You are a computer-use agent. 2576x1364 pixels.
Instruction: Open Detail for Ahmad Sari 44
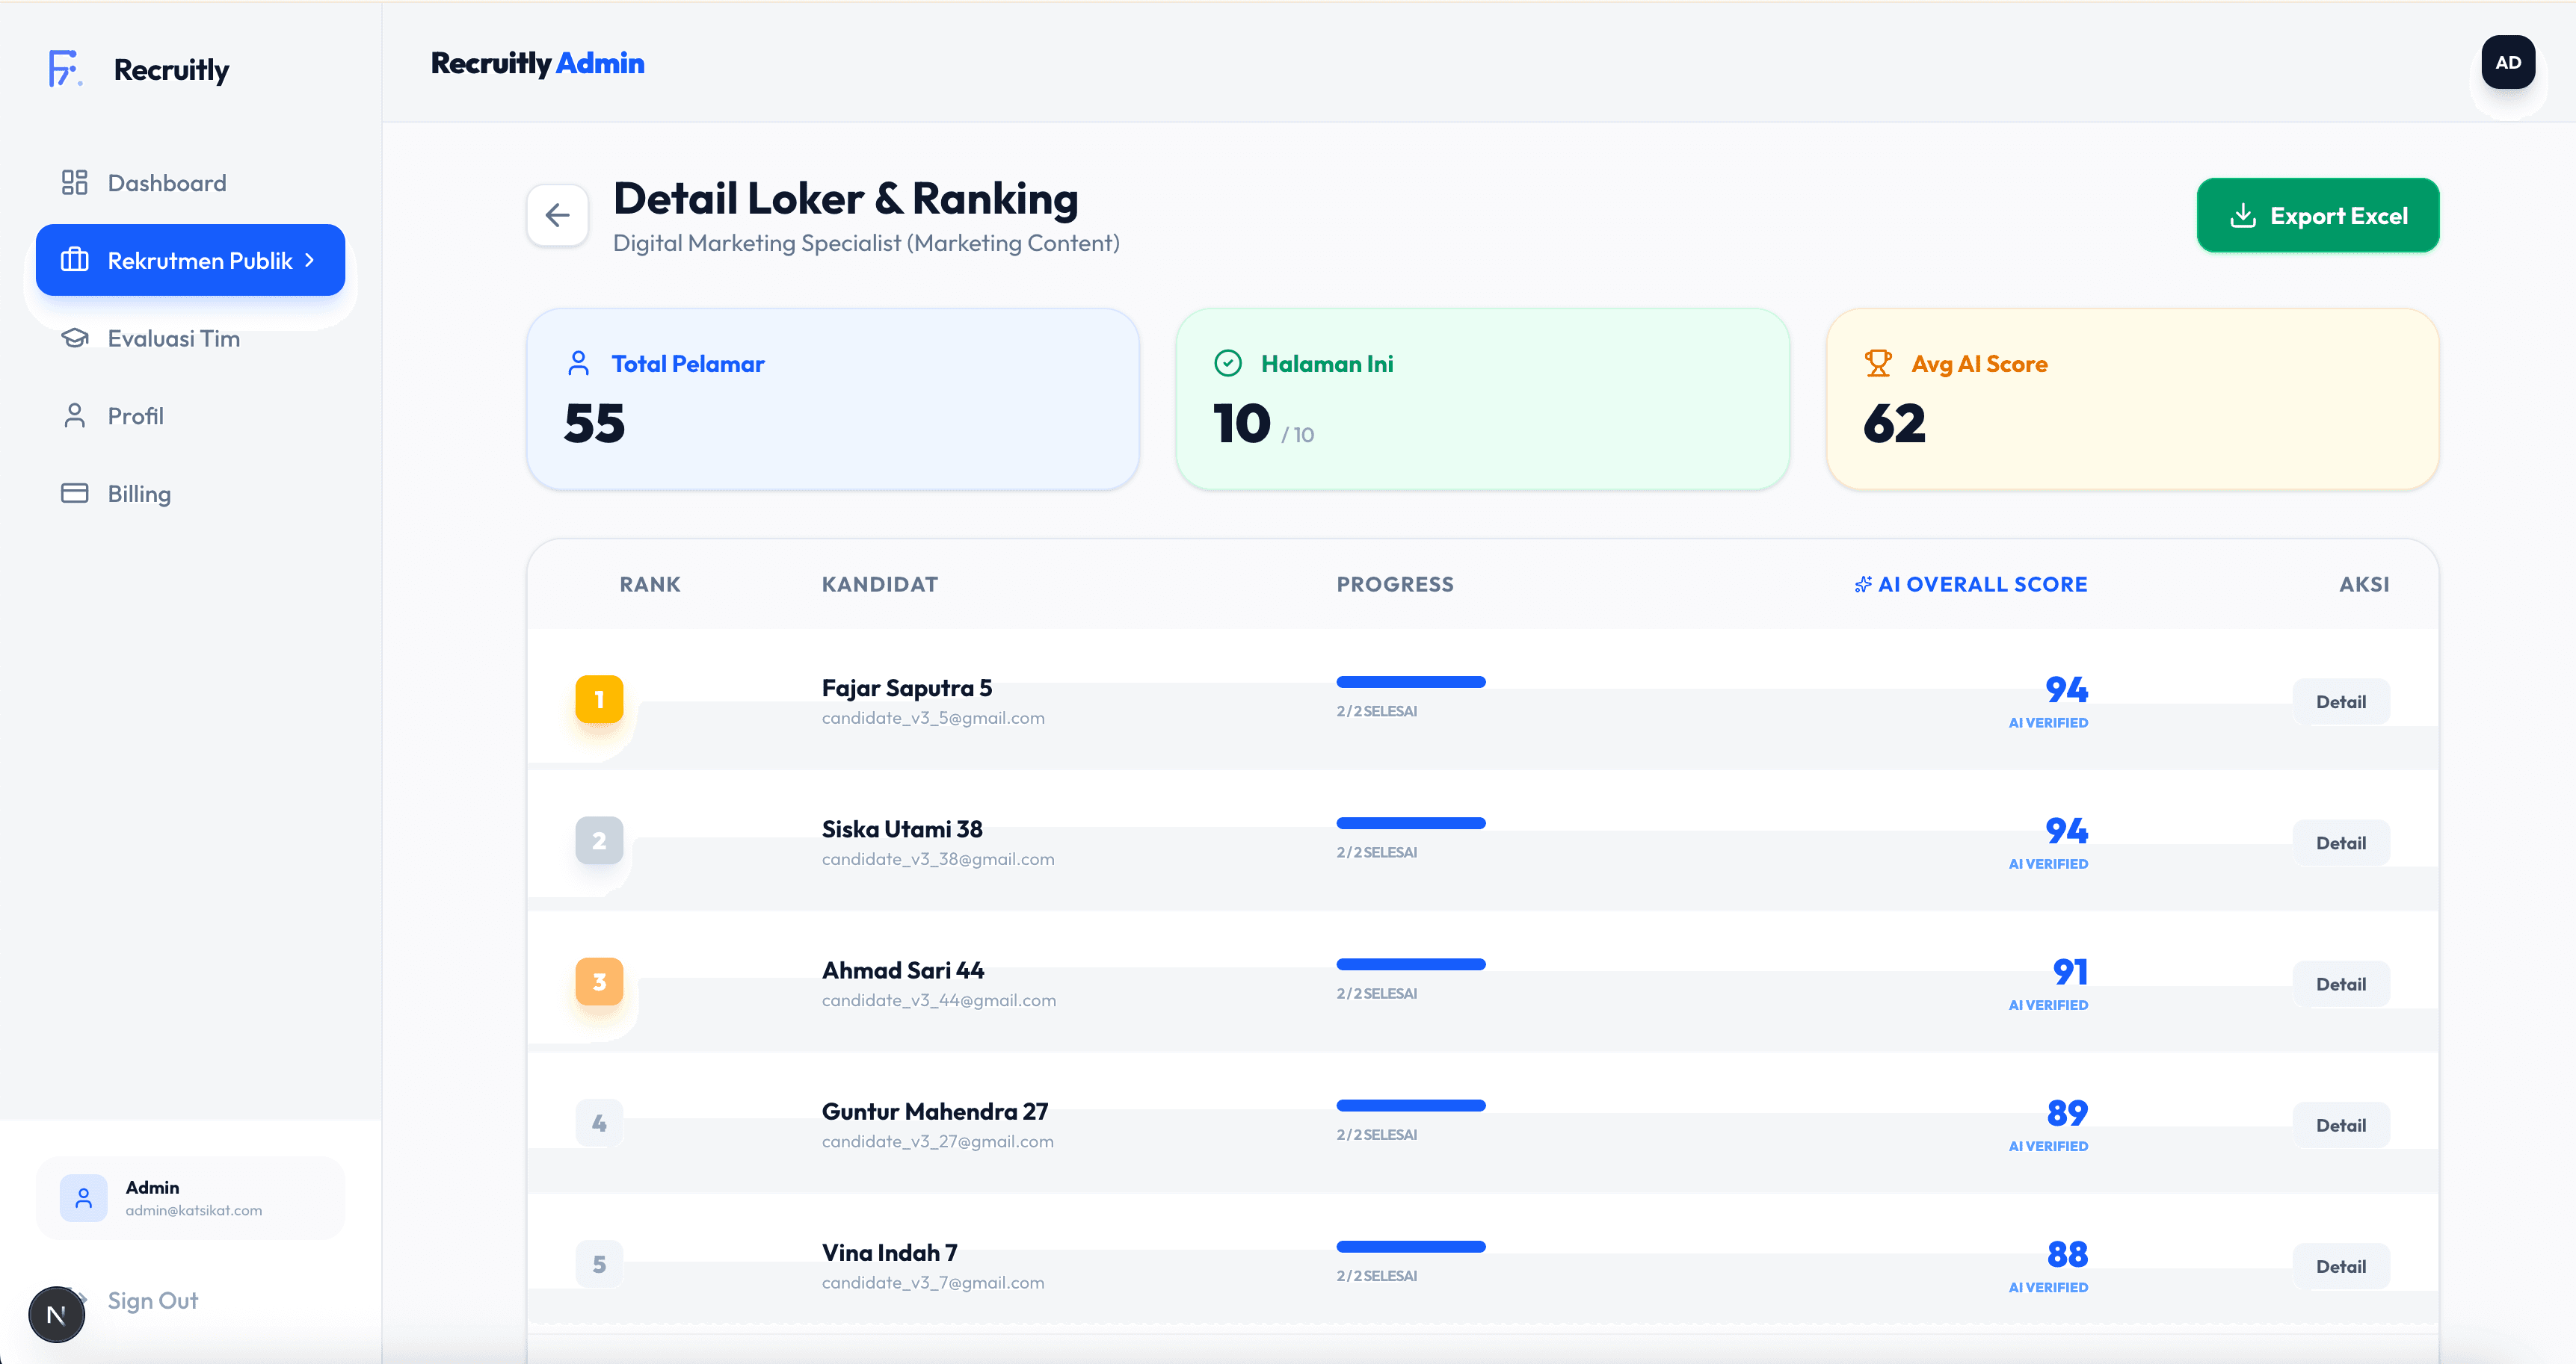(x=2340, y=985)
